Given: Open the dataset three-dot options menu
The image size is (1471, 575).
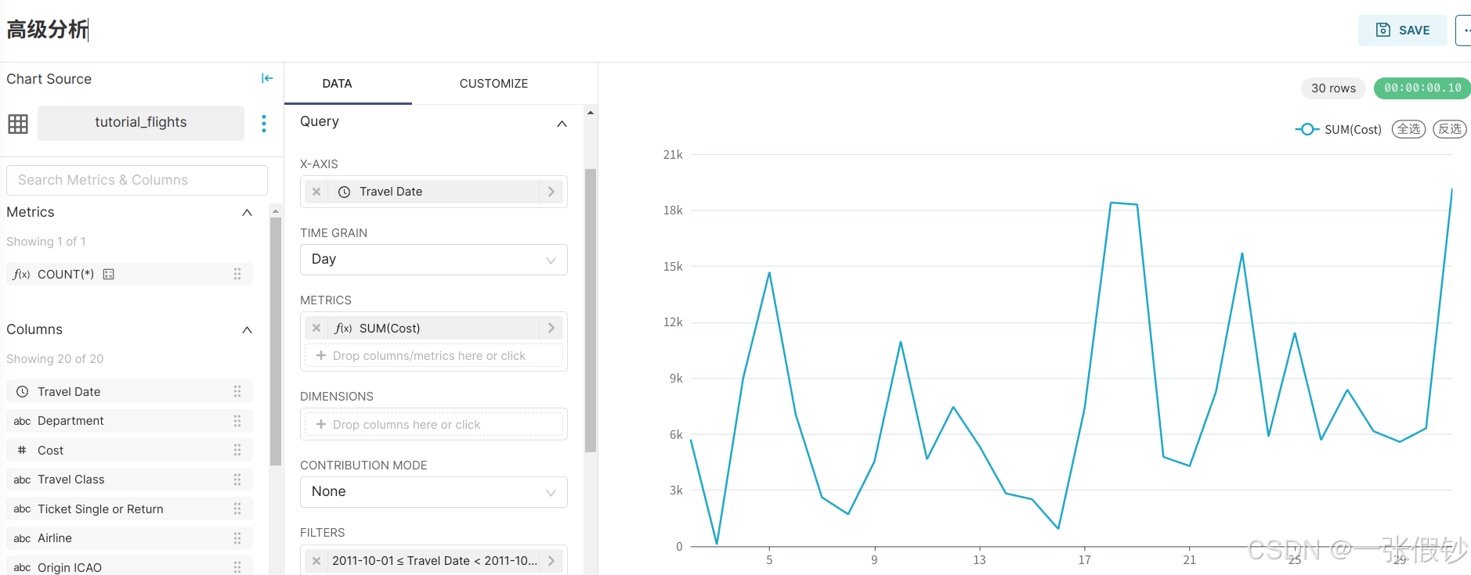Looking at the screenshot, I should (x=264, y=124).
